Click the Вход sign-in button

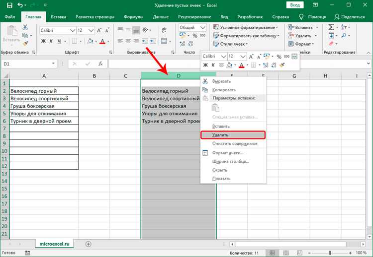coord(295,5)
